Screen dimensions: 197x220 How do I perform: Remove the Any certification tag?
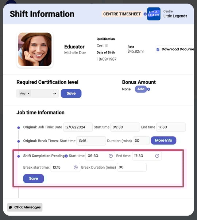(x=28, y=94)
